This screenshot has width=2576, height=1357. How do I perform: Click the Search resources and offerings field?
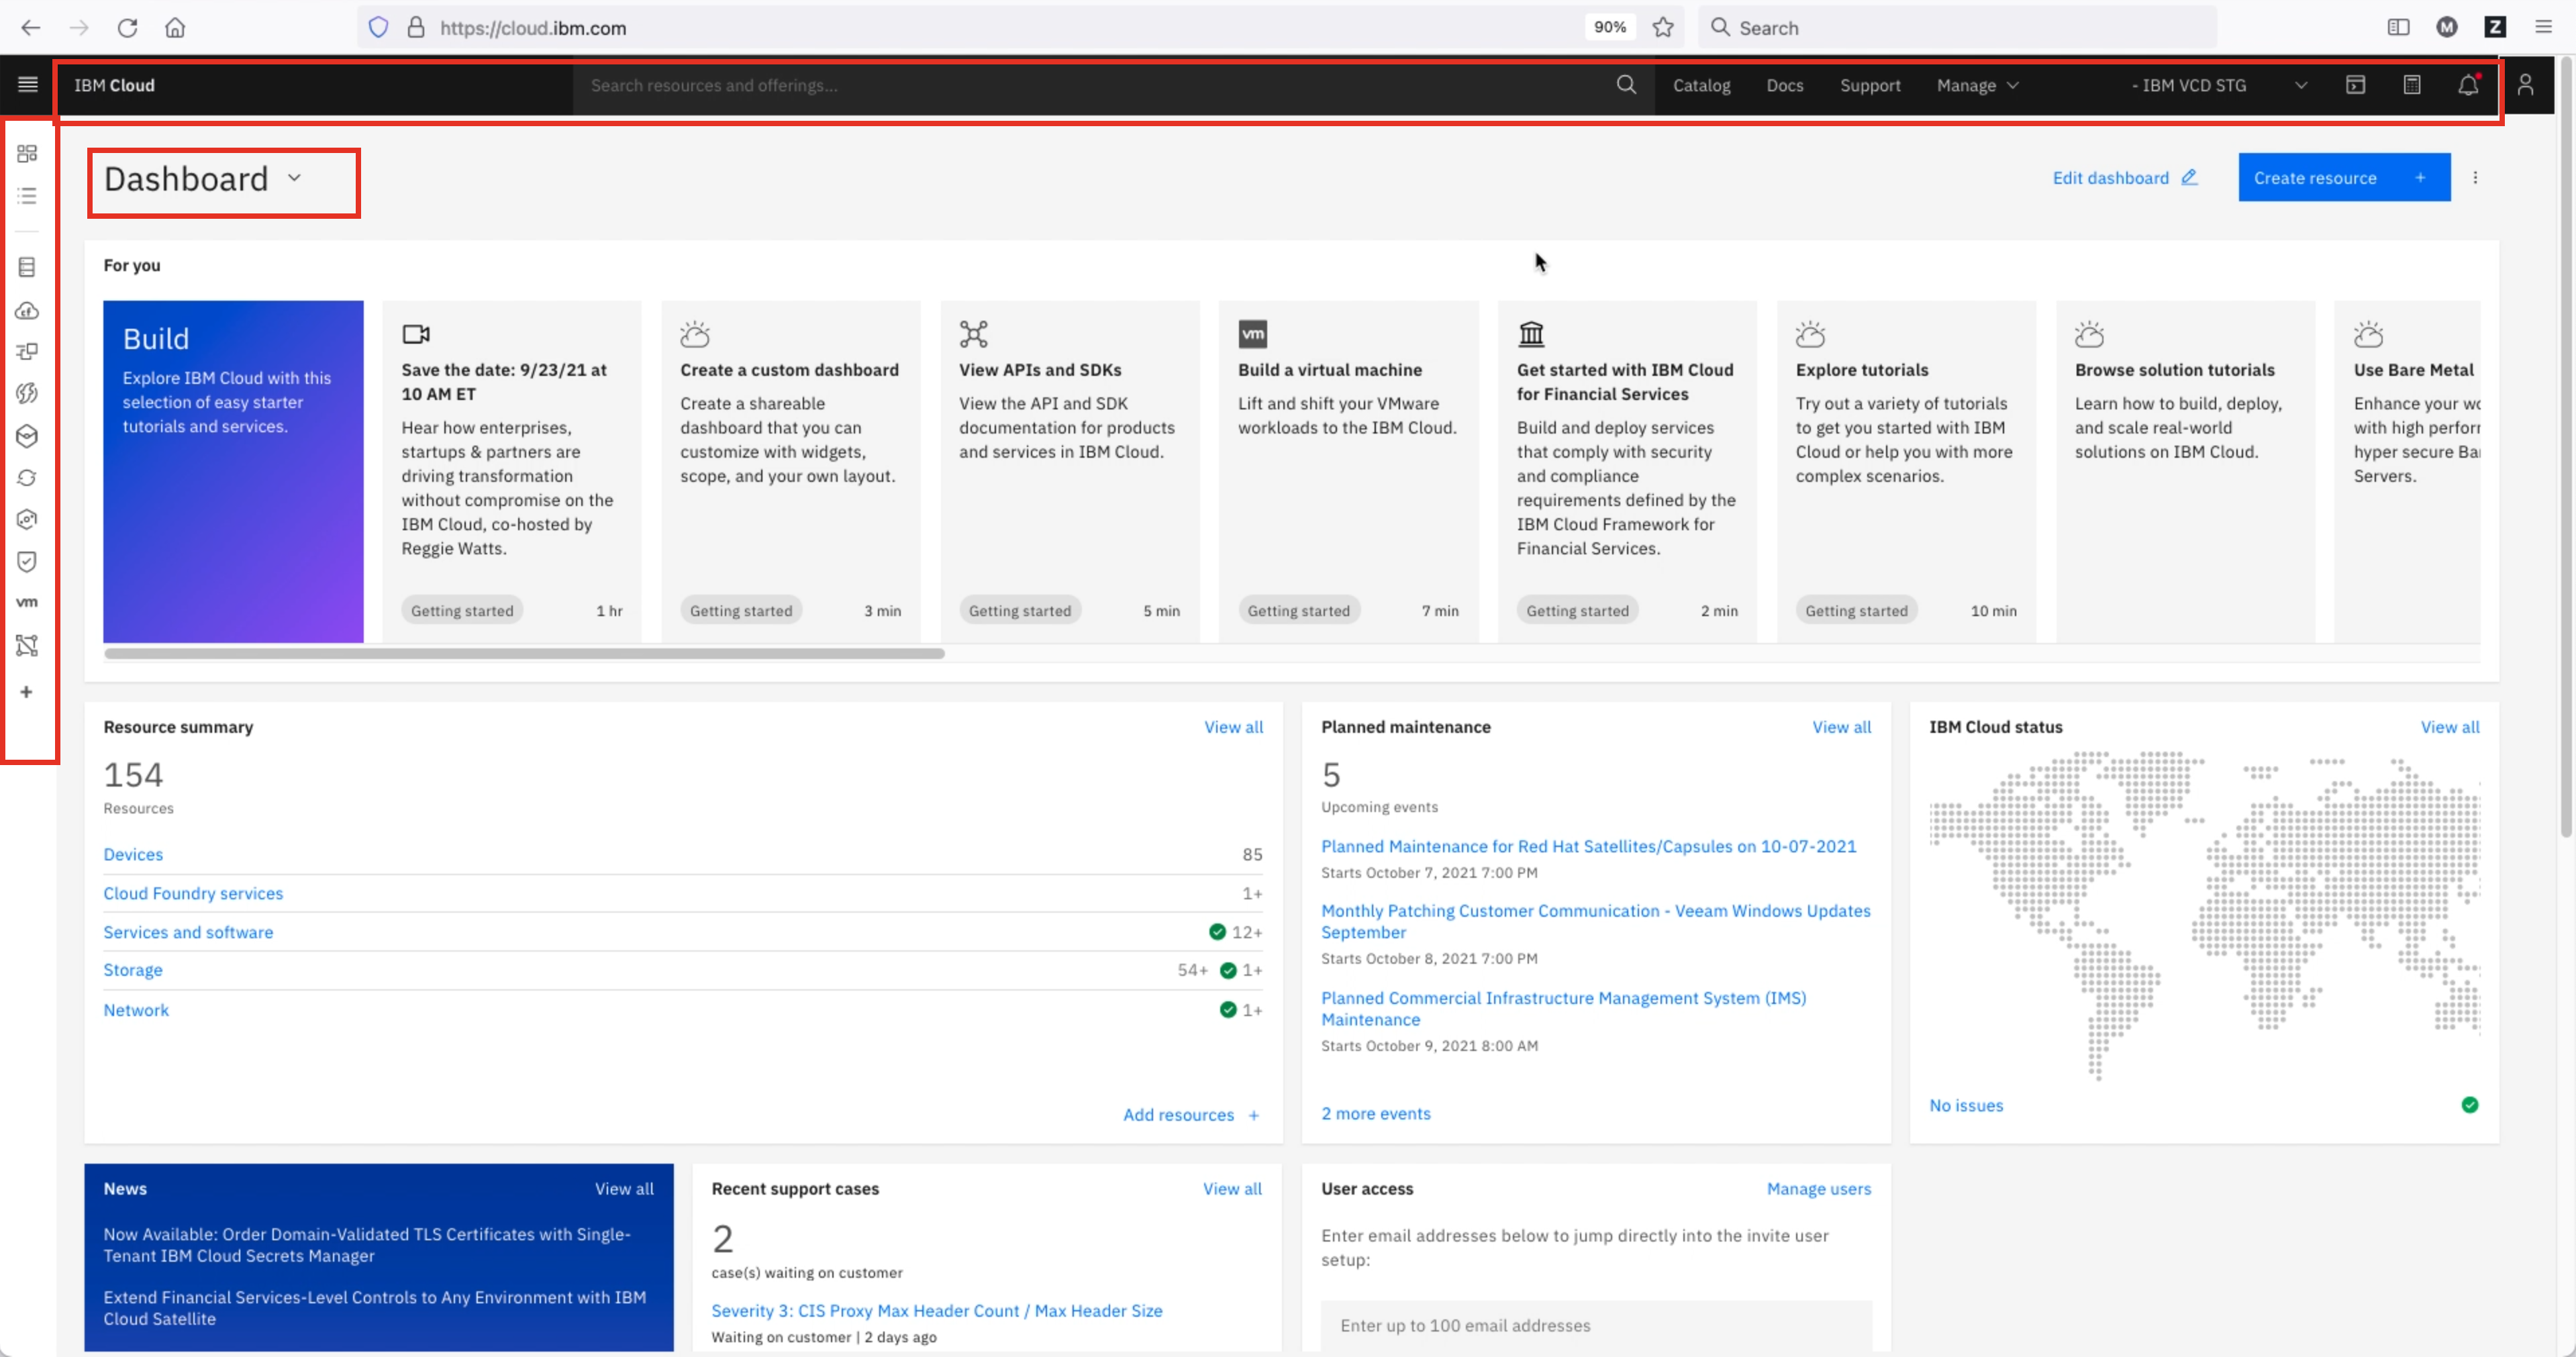click(1090, 85)
